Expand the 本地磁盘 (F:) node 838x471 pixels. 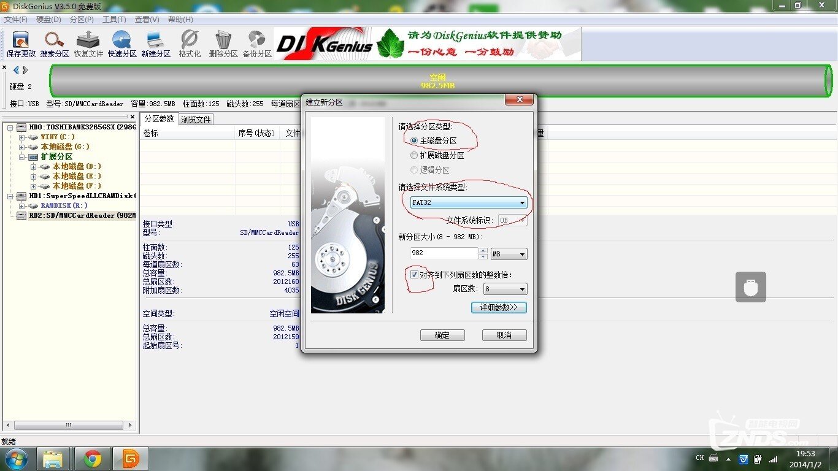34,186
